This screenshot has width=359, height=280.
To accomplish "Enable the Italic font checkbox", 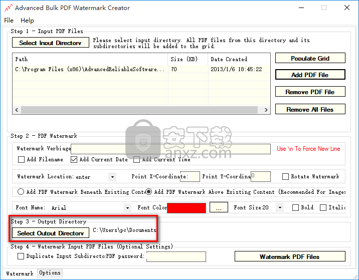I will [x=323, y=207].
